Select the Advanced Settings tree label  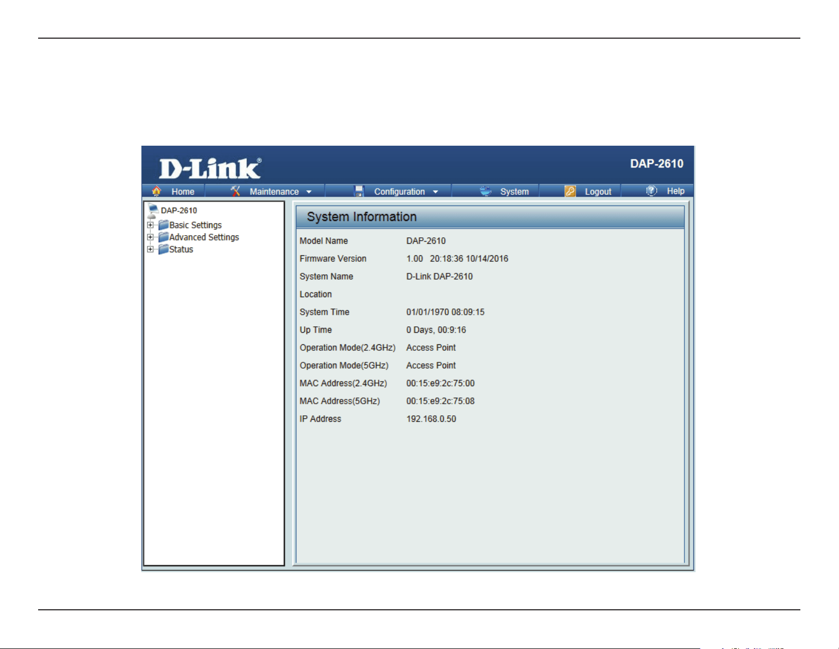tap(204, 237)
